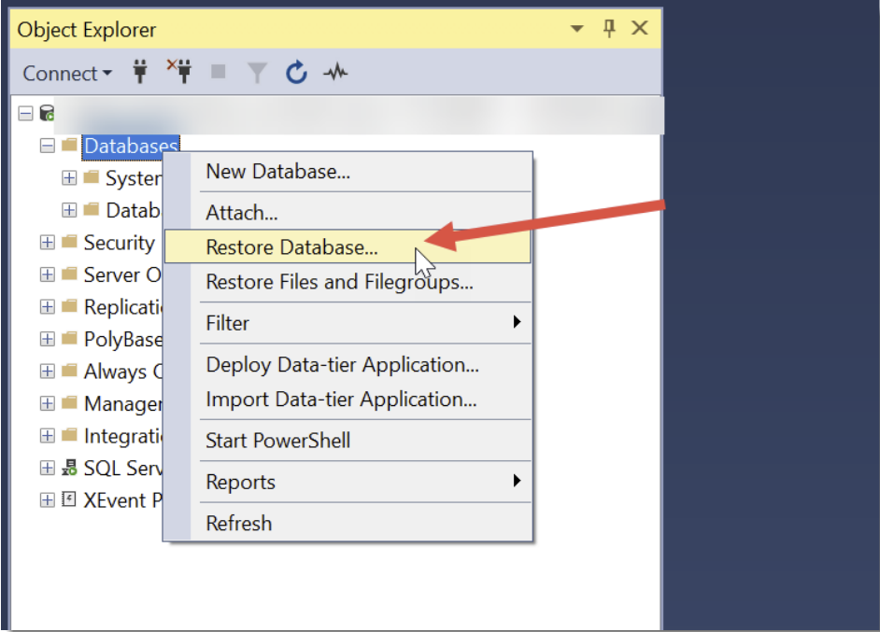880x632 pixels.
Task: Select Restore Files and Filegroups...
Action: [x=348, y=282]
